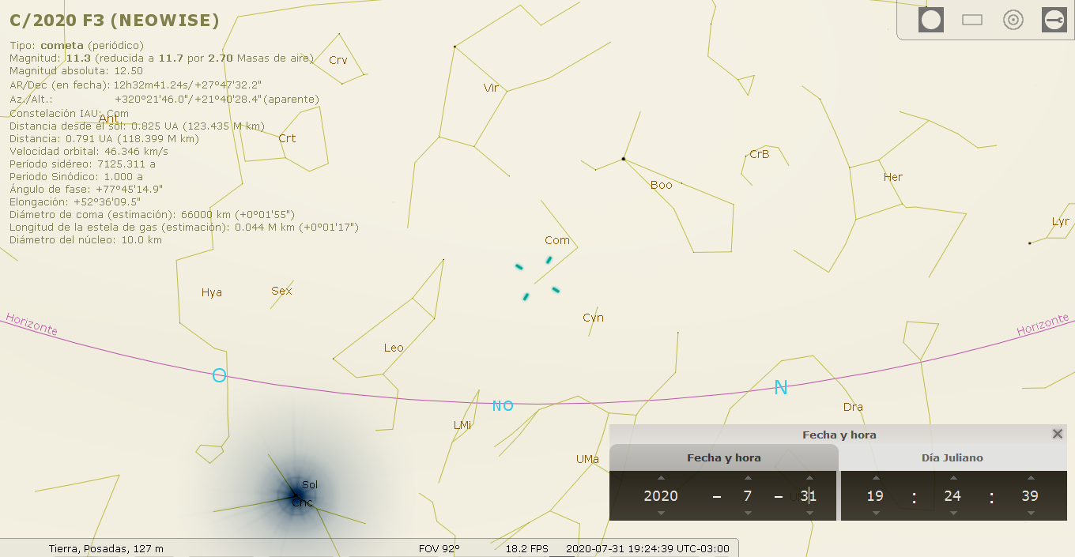
Task: Increase the seconds 39 with up arrow
Action: coord(1030,478)
